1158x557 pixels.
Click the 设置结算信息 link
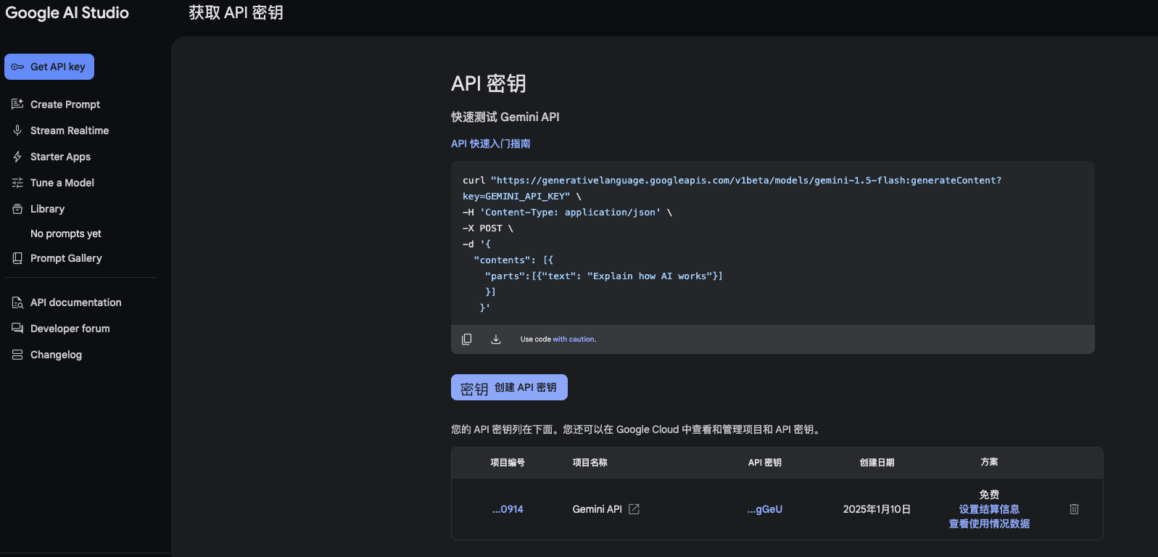coord(989,509)
